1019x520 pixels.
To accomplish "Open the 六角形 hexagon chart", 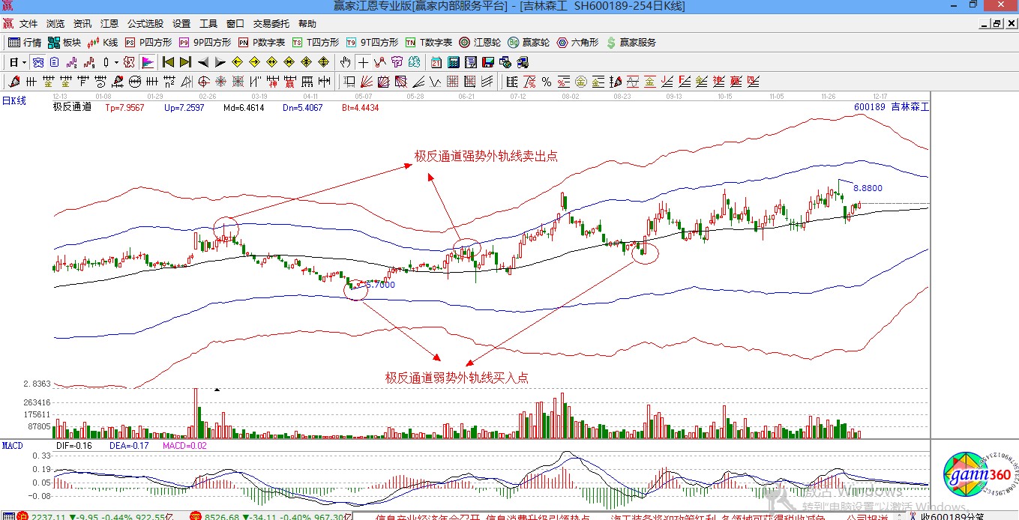I will tap(577, 43).
